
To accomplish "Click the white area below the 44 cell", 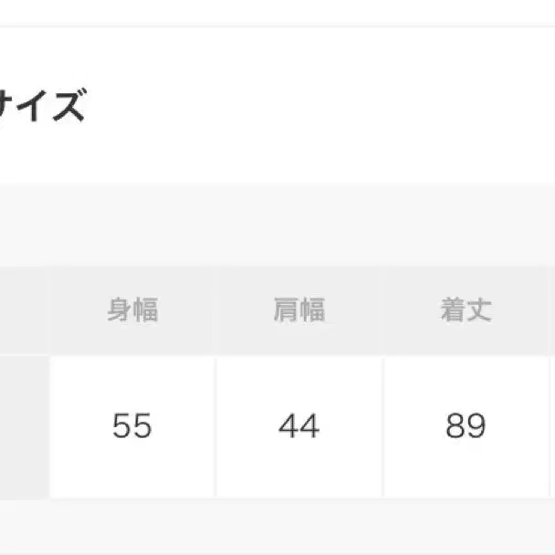I will tap(299, 528).
